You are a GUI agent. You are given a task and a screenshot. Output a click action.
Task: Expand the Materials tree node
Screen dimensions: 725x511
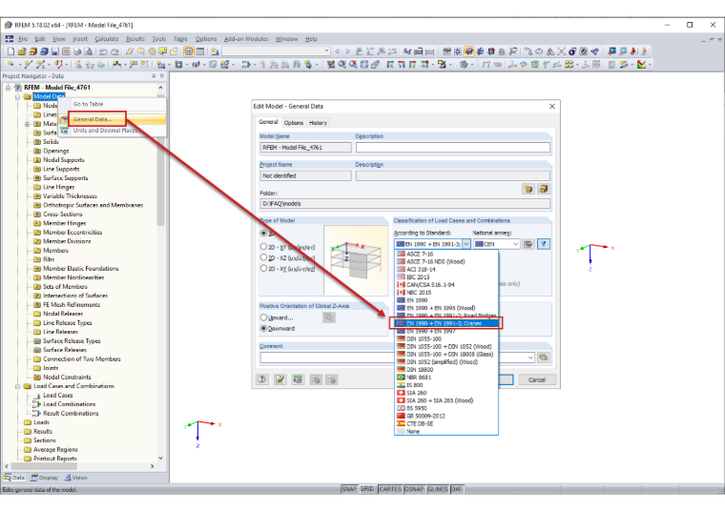click(27, 124)
